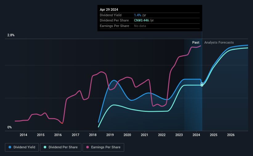Click the Past label on the chart
This screenshot has height=156, width=253.
pos(196,42)
